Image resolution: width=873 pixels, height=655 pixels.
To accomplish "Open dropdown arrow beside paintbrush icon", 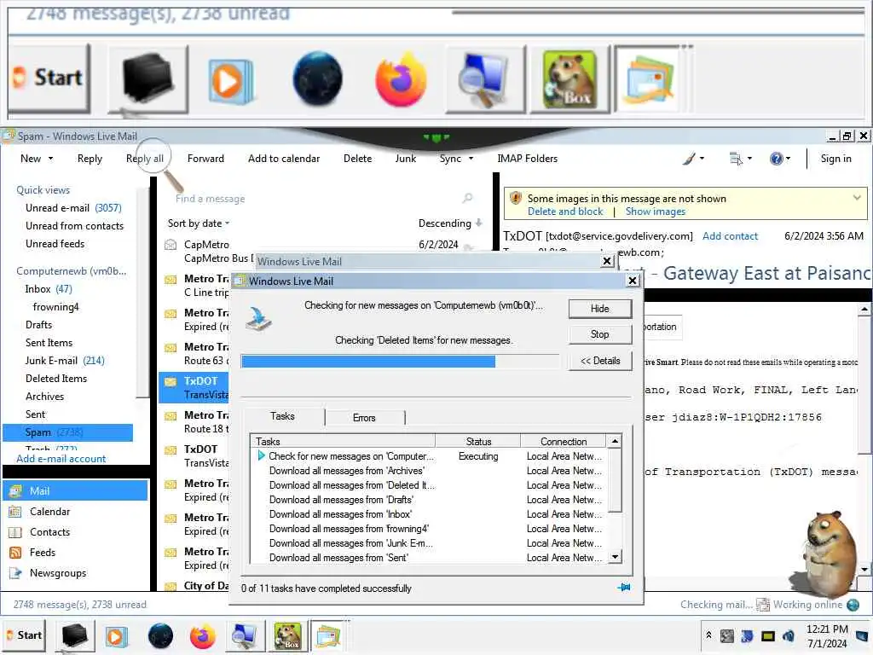I will point(702,159).
